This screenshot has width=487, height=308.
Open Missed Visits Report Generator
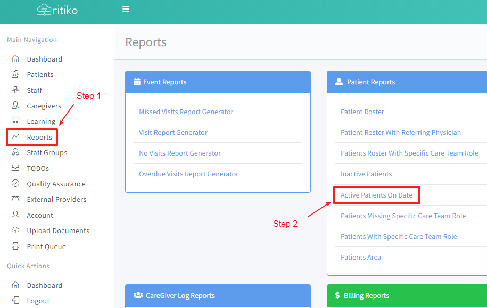(186, 112)
